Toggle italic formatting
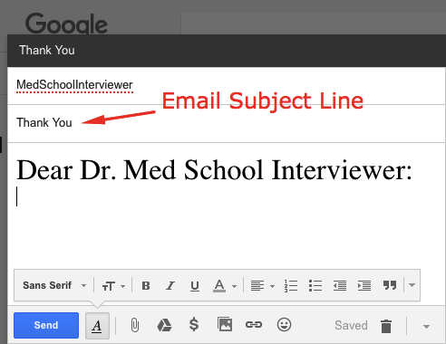This screenshot has height=344, width=446. click(x=170, y=285)
